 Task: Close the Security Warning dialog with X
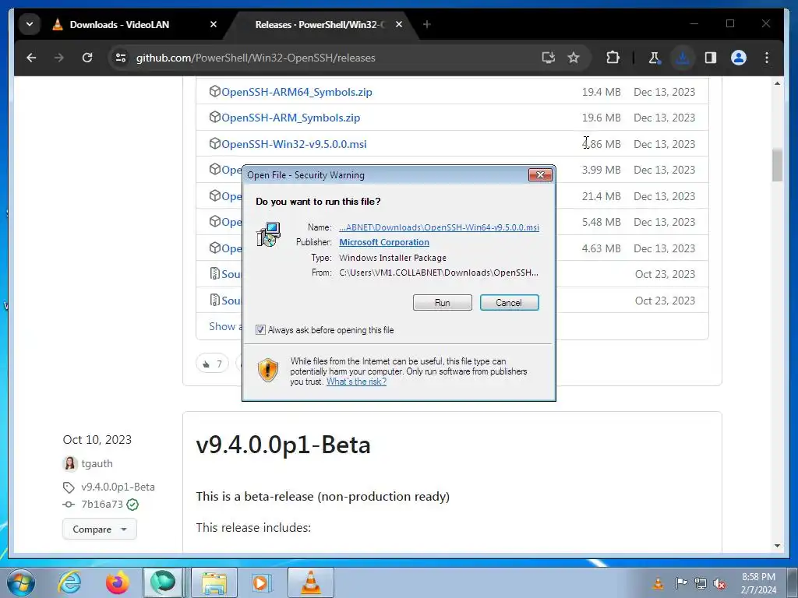pyautogui.click(x=540, y=175)
